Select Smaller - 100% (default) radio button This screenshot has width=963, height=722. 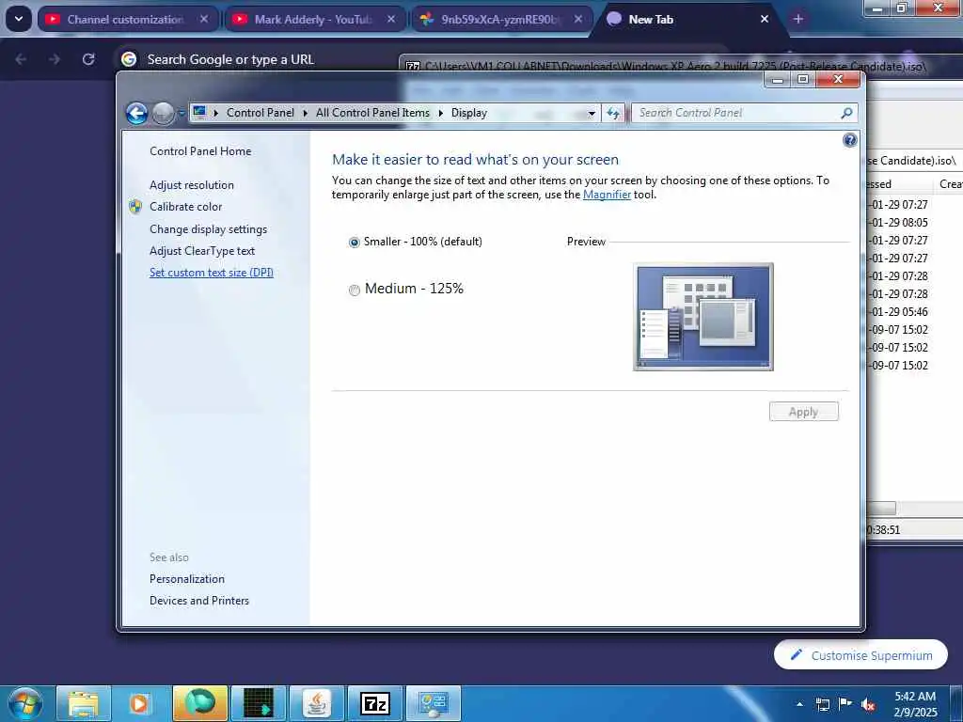355,243
